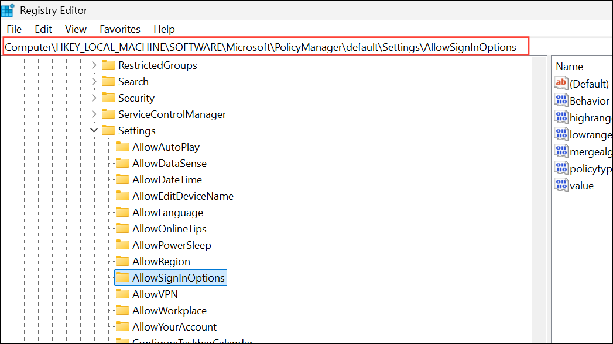Click the mergealg DWORD icon
Viewport: 613px width, 344px height.
click(x=560, y=151)
